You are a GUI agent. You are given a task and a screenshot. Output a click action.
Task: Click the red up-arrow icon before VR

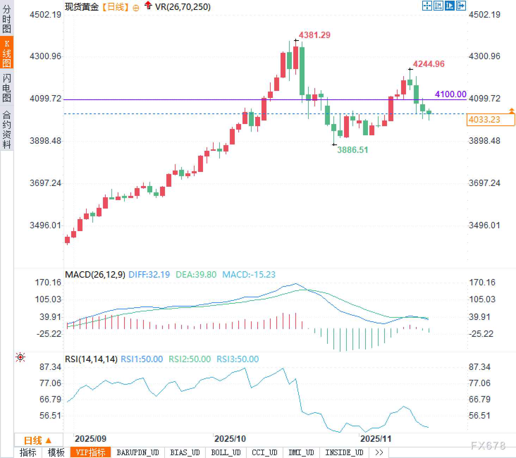[x=148, y=6]
